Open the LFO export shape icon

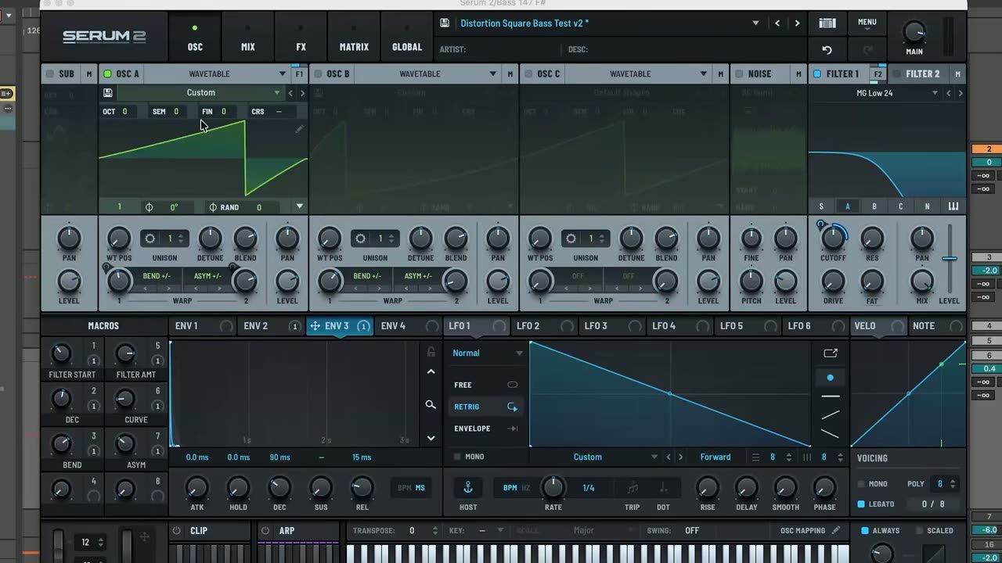click(830, 353)
